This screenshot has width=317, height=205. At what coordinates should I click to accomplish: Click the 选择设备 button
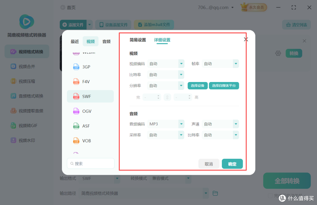[x=198, y=86]
